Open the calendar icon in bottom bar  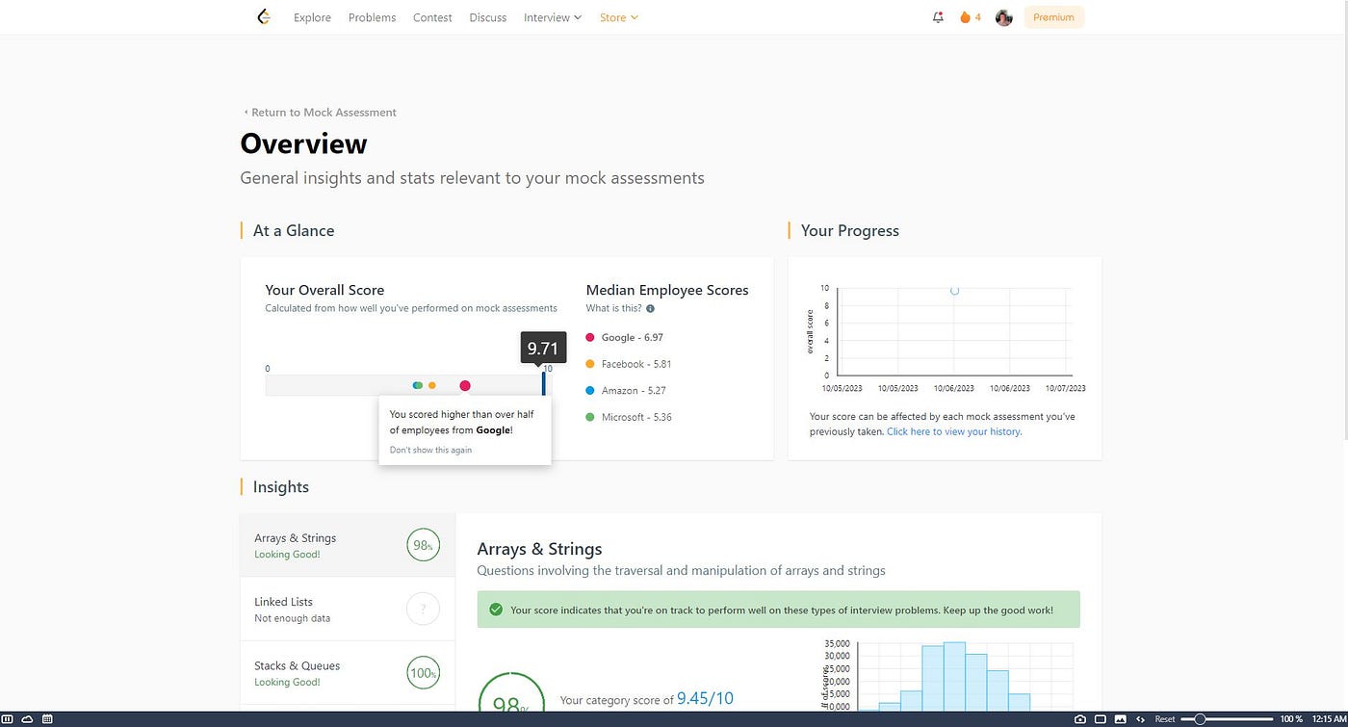tap(47, 719)
